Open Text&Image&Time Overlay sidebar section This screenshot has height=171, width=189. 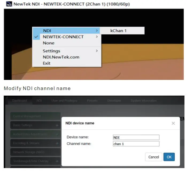(36, 161)
